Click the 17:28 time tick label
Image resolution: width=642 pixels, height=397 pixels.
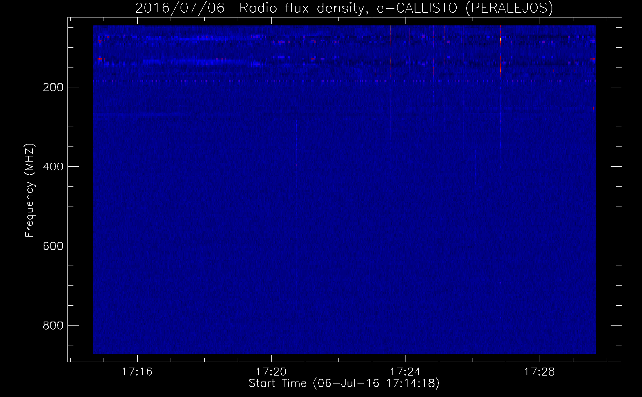point(540,372)
